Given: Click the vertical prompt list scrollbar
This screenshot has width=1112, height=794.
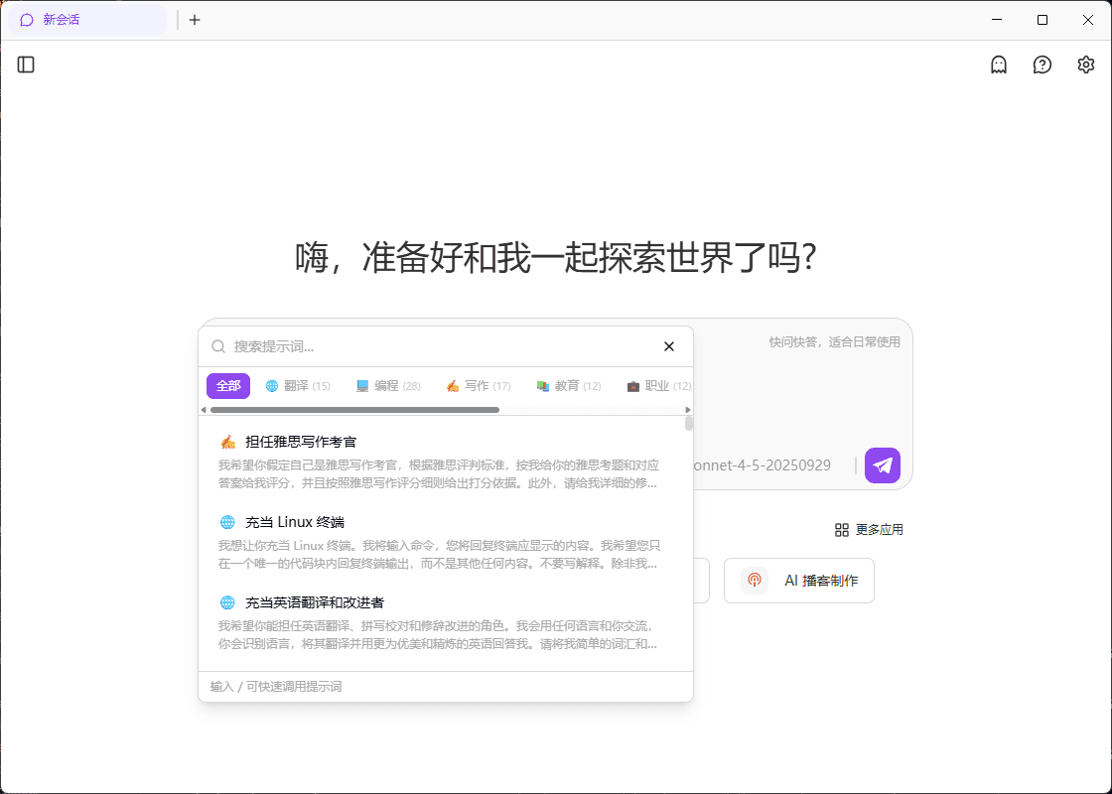Looking at the screenshot, I should click(689, 424).
